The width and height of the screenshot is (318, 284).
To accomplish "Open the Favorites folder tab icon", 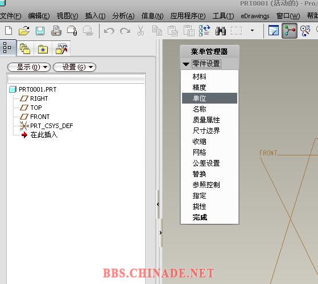I will tap(43, 49).
